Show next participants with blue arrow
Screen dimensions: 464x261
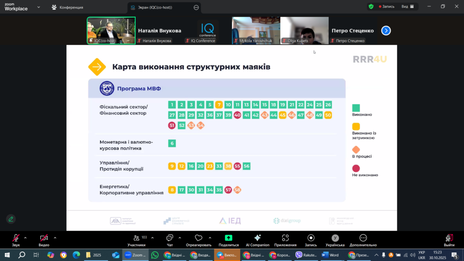(386, 31)
